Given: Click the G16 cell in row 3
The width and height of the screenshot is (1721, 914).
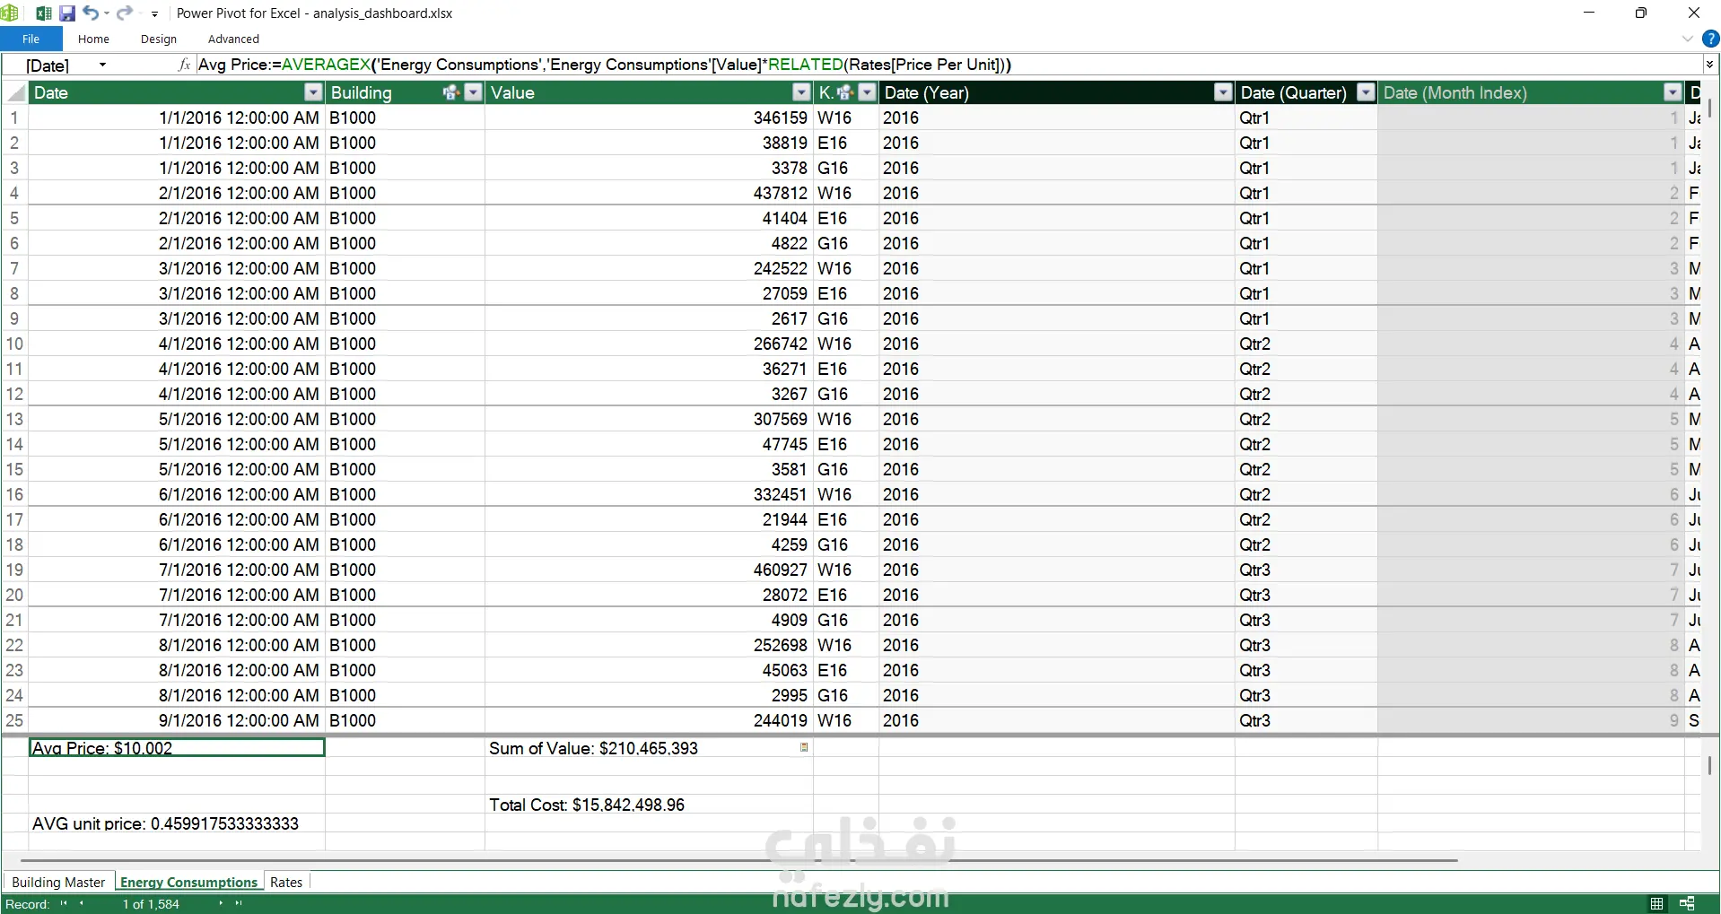Looking at the screenshot, I should [846, 168].
